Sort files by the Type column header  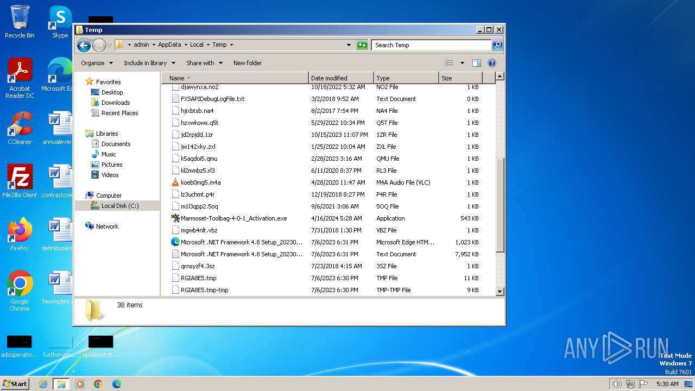point(406,78)
